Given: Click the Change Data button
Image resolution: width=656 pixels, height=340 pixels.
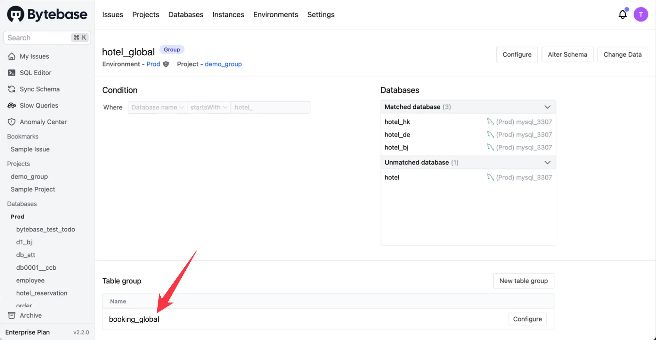Looking at the screenshot, I should (622, 54).
